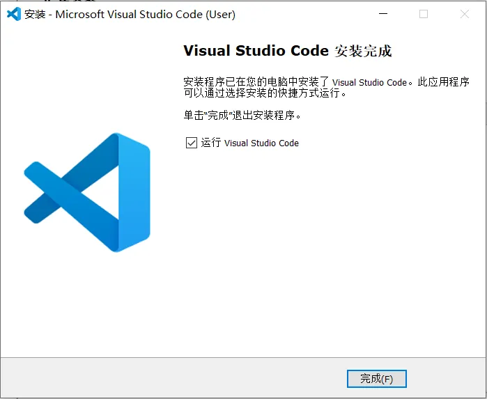Image resolution: width=487 pixels, height=399 pixels.
Task: Close the installer window
Action: (465, 14)
